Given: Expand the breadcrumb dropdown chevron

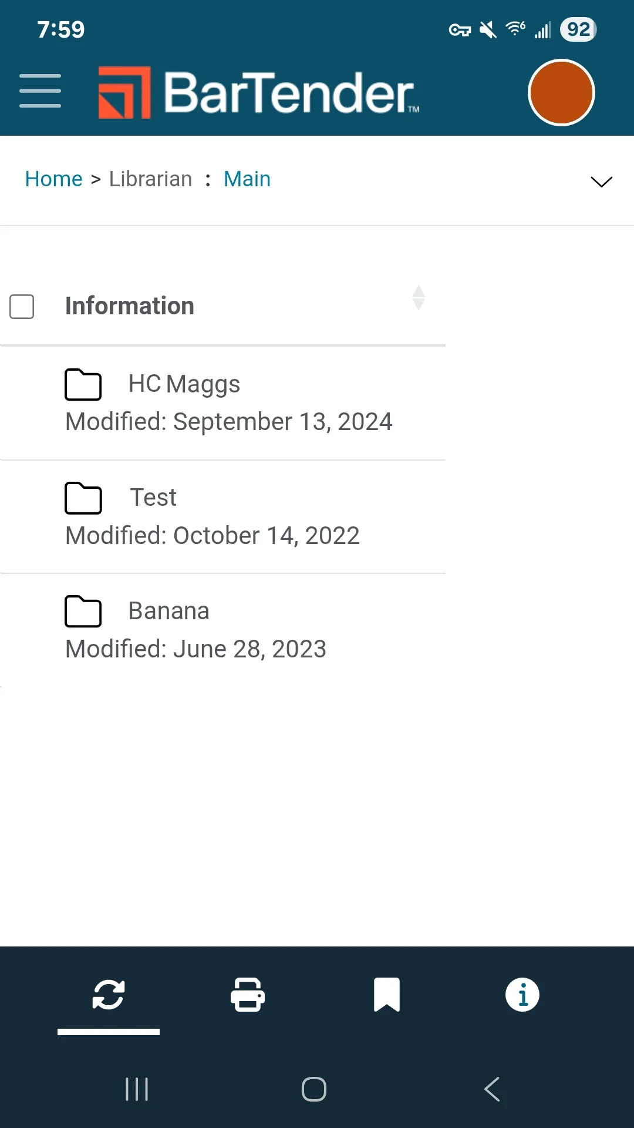Looking at the screenshot, I should [x=601, y=182].
